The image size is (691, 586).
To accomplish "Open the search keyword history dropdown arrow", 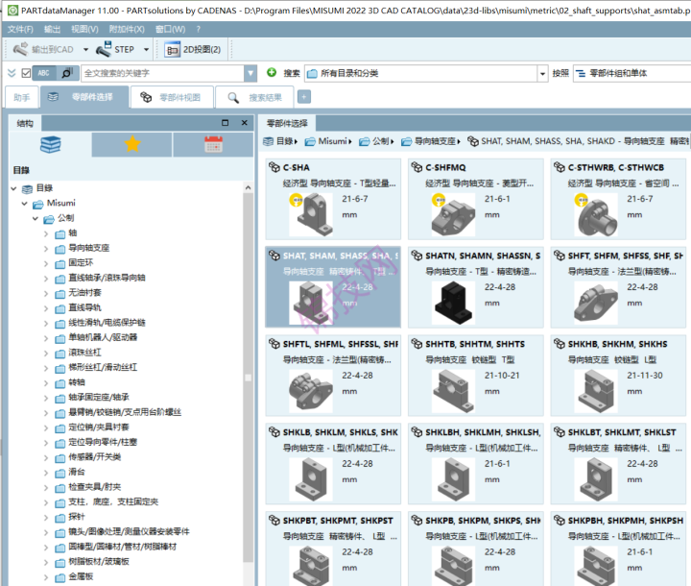I will click(250, 73).
